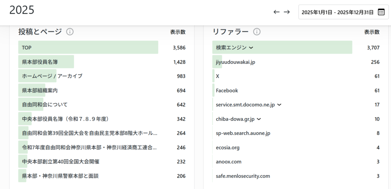
Task: Click jiyuudouwakai.jp referrer
Action: (235, 62)
